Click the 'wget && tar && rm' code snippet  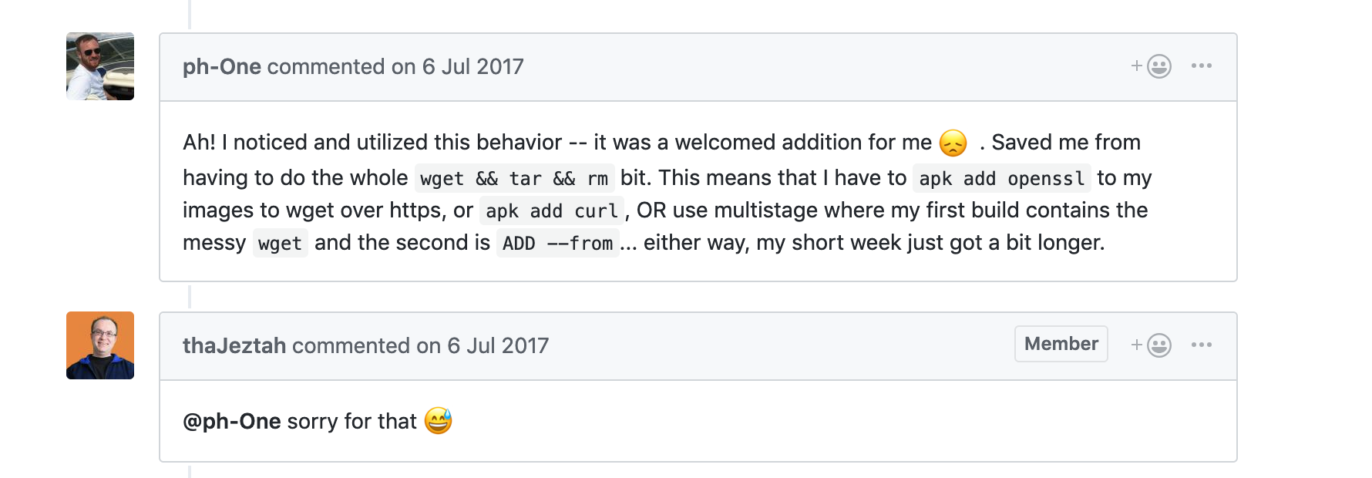coord(514,179)
